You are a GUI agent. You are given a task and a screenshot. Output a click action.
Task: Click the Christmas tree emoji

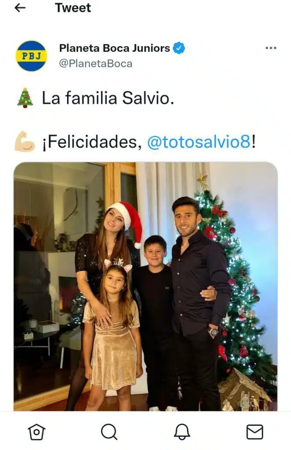[25, 98]
